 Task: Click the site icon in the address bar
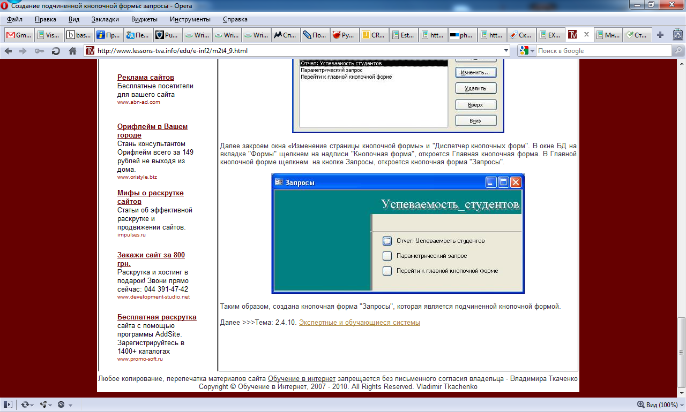90,51
